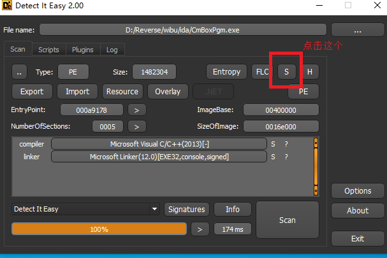Click the results scrollbar bottom arrow

point(316,190)
